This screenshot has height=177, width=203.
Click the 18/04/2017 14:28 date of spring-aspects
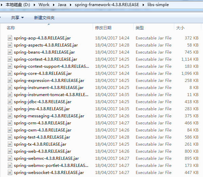tap(112, 45)
